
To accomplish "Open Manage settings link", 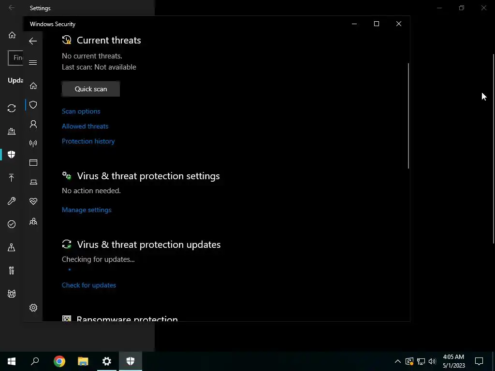I will (x=87, y=210).
